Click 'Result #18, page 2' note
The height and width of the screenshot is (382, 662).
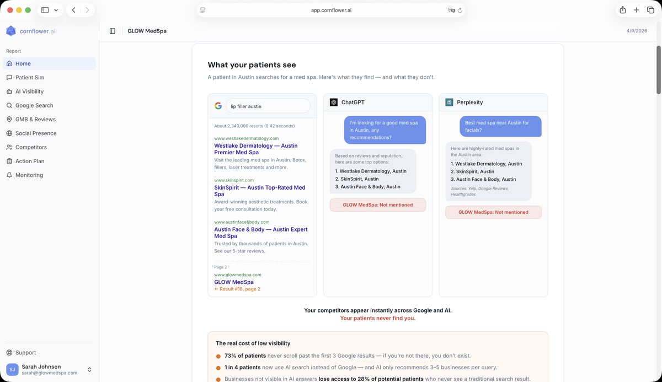(237, 289)
